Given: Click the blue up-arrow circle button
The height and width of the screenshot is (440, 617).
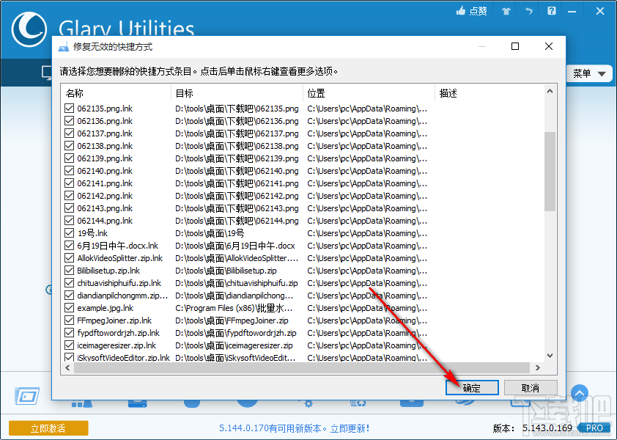Looking at the screenshot, I should [580, 393].
